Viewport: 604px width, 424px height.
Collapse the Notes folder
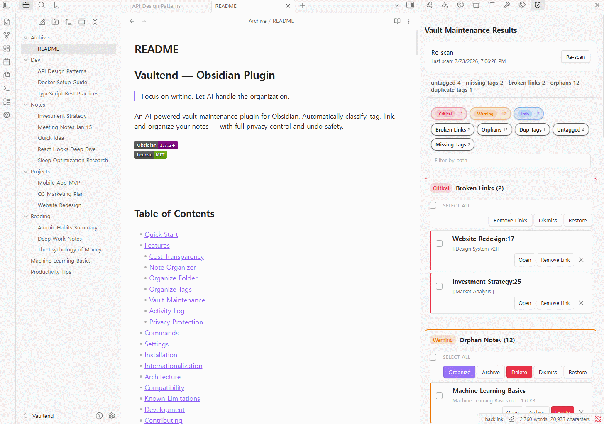coord(26,105)
